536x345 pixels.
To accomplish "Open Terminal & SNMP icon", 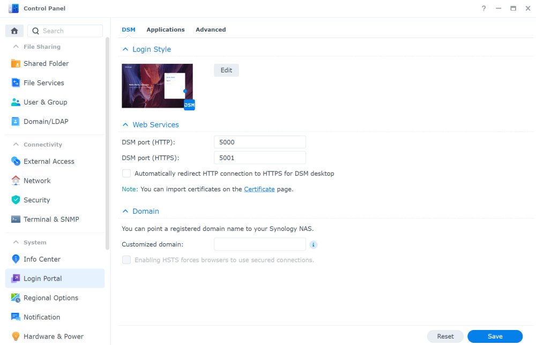I will (16, 219).
